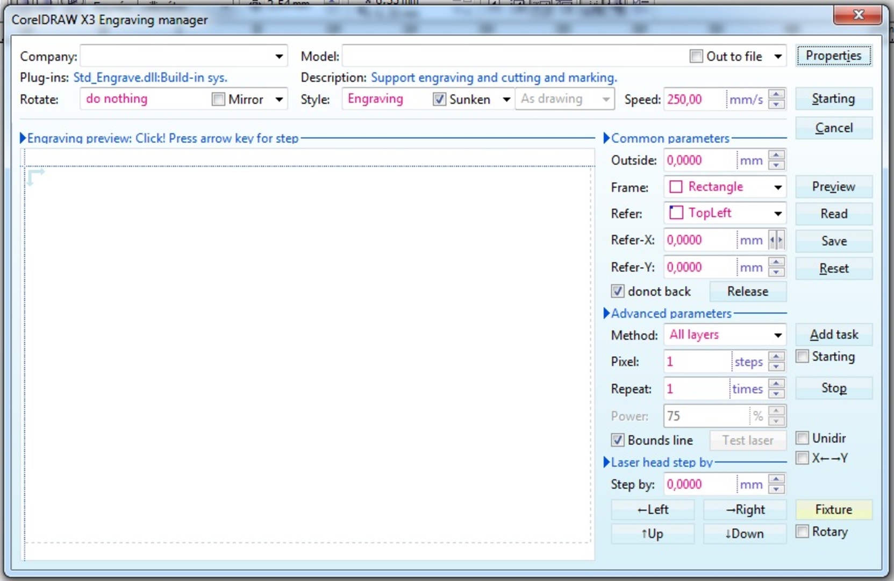894x581 pixels.
Task: Click the Refer-Y input field
Action: [x=700, y=267]
